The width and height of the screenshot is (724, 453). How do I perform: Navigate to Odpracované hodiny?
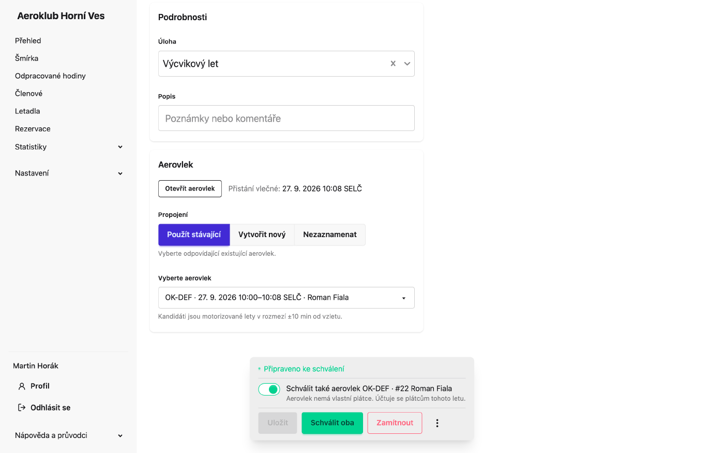(50, 76)
